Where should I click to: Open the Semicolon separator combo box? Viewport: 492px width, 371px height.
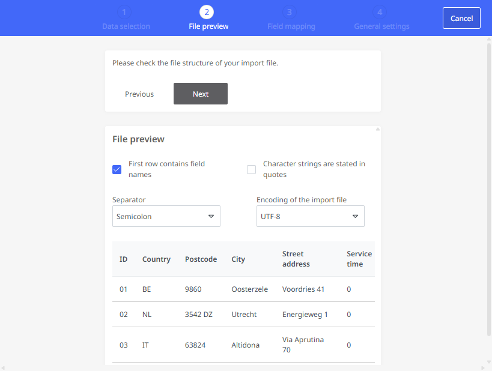166,216
